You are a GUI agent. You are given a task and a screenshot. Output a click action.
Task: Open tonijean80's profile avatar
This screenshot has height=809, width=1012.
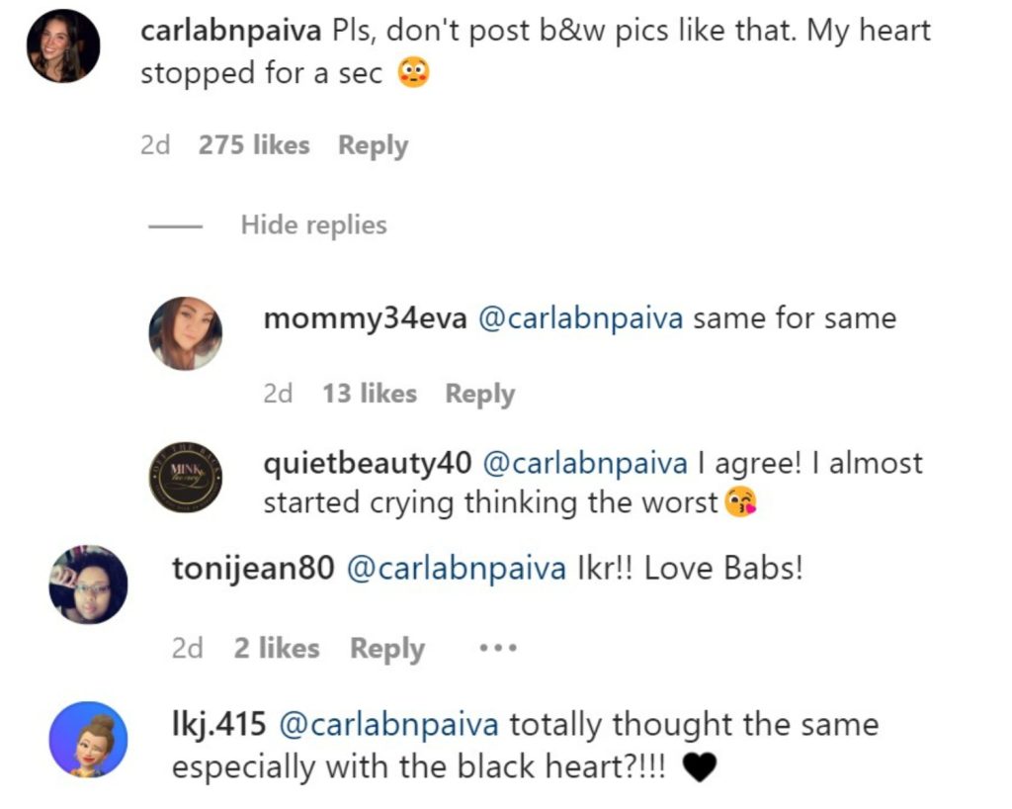[88, 584]
